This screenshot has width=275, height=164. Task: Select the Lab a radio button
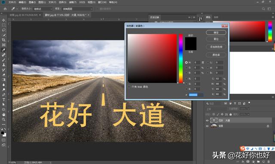click(208, 67)
